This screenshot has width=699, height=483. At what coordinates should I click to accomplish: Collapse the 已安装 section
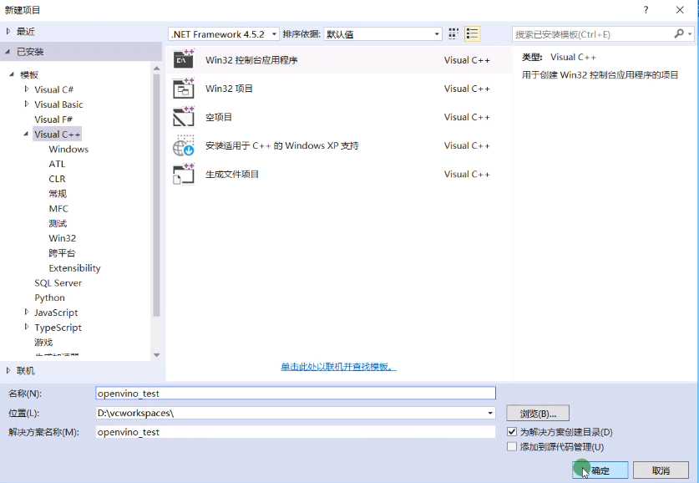pos(8,52)
